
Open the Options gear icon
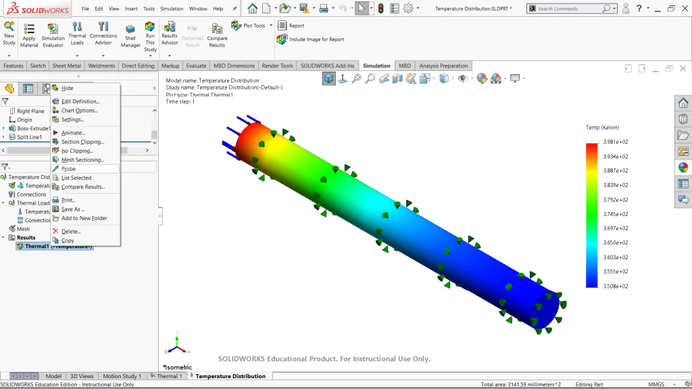coord(408,8)
